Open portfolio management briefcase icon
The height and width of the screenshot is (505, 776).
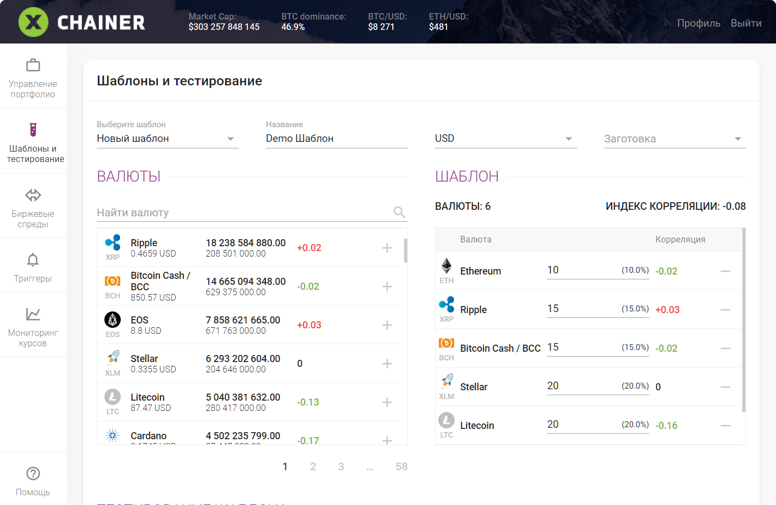pyautogui.click(x=33, y=65)
